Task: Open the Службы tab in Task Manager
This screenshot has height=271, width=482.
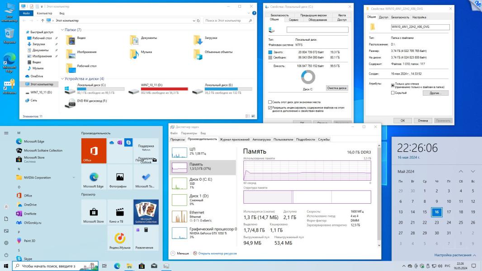Action: click(x=324, y=139)
